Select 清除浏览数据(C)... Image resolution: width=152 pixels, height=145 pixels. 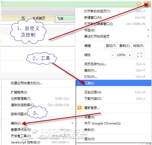[x=38, y=105]
